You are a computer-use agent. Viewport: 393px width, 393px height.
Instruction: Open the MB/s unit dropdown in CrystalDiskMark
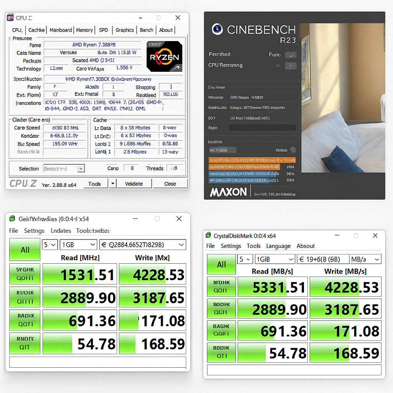tap(365, 259)
